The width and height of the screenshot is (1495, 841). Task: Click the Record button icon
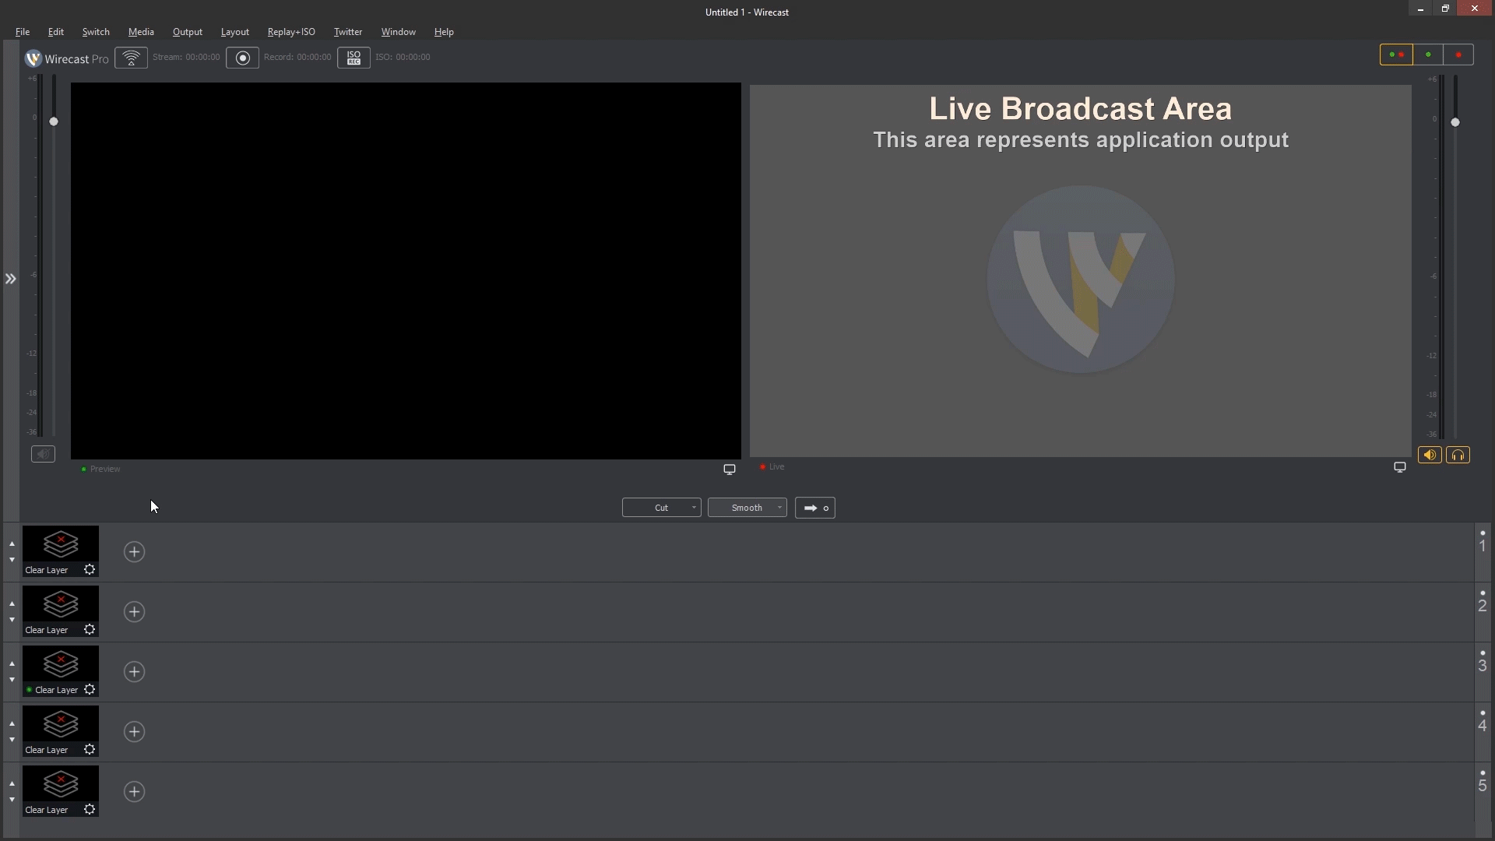click(x=242, y=58)
